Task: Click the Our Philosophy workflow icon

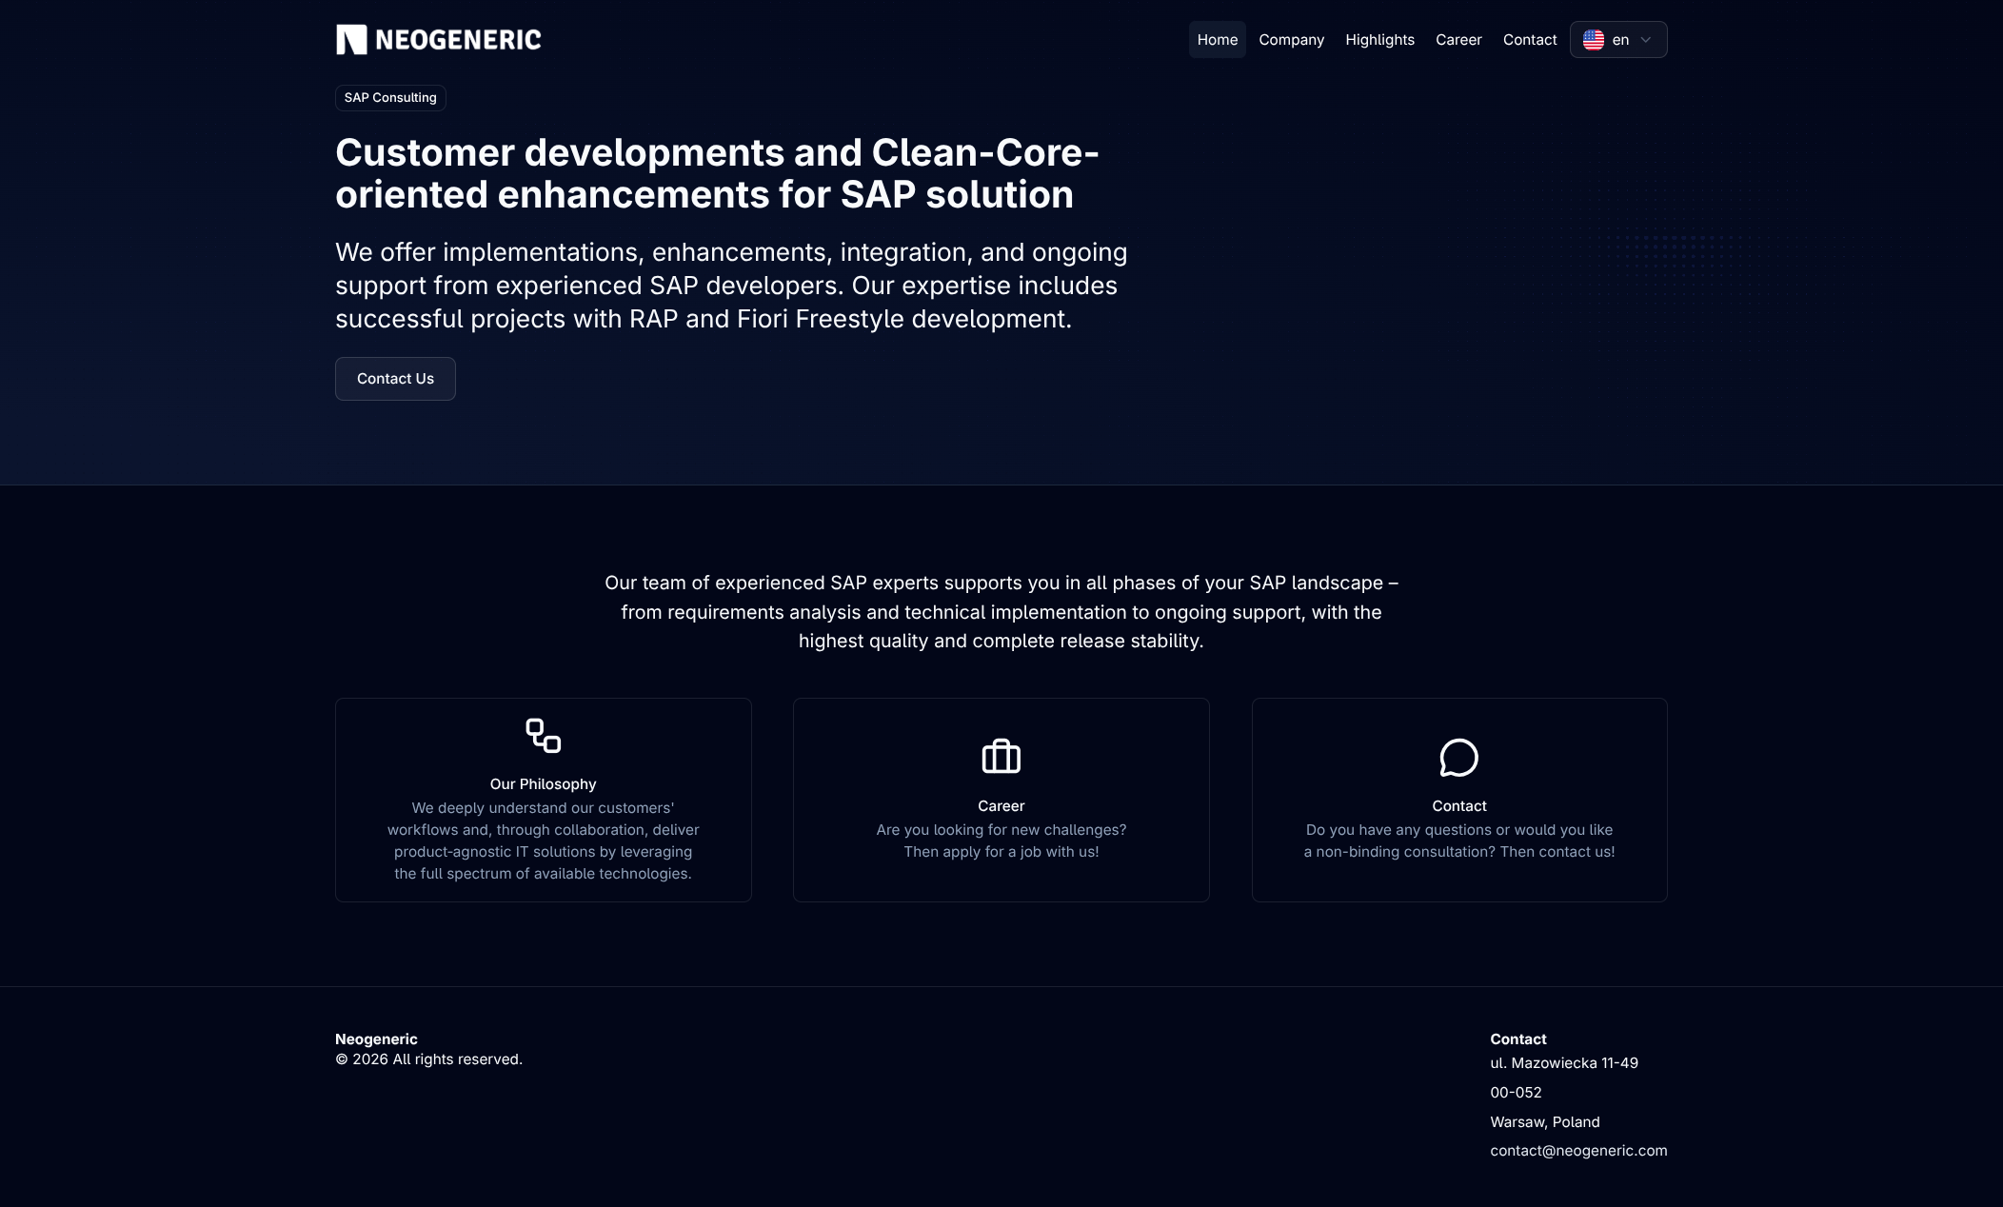Action: (543, 736)
